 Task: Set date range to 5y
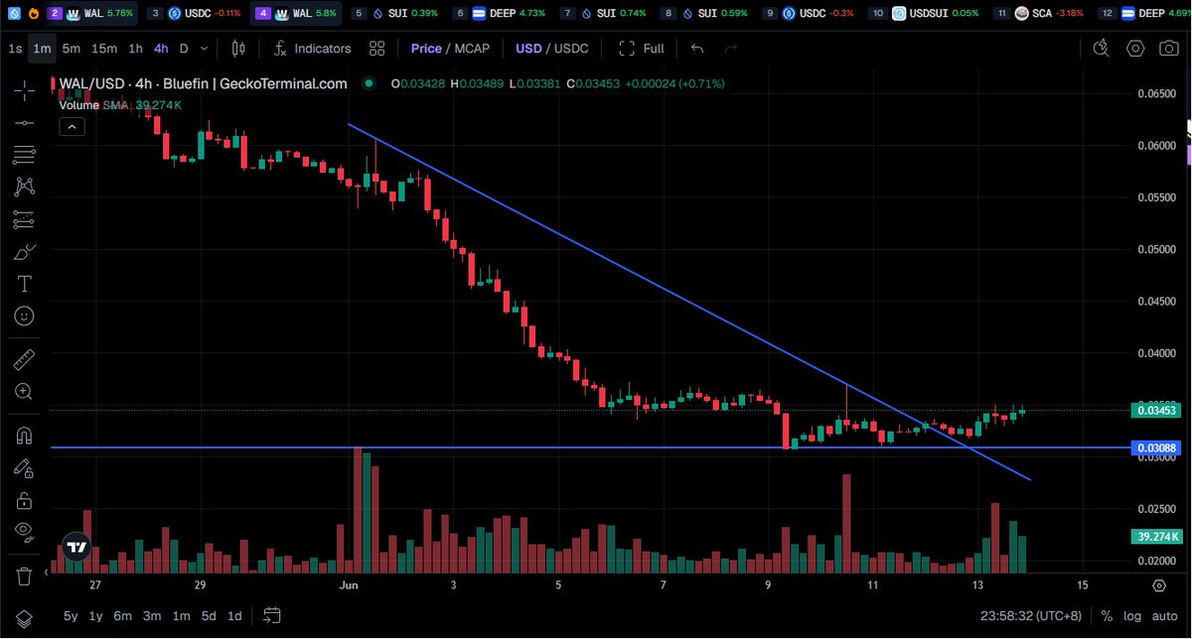pos(71,615)
